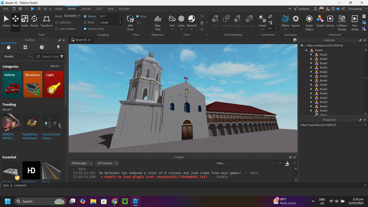The height and width of the screenshot is (207, 368).
Task: Launch the Align Tool
Action: point(158,23)
